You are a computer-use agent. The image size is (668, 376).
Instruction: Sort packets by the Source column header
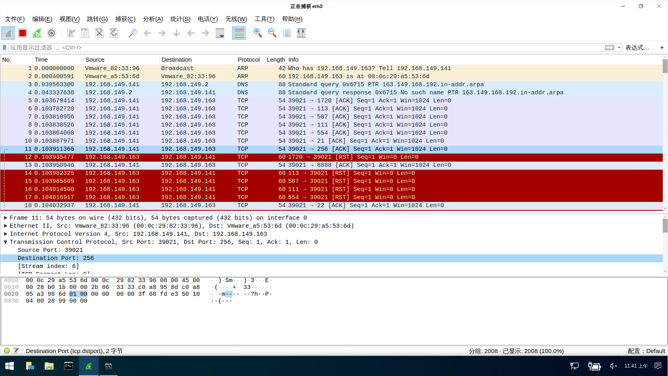pyautogui.click(x=122, y=60)
